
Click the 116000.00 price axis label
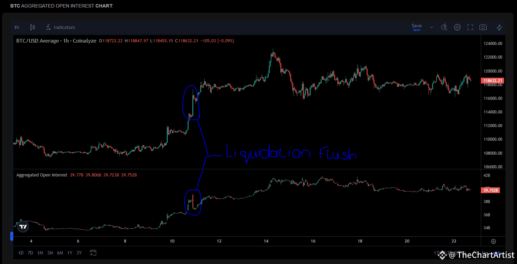click(493, 98)
